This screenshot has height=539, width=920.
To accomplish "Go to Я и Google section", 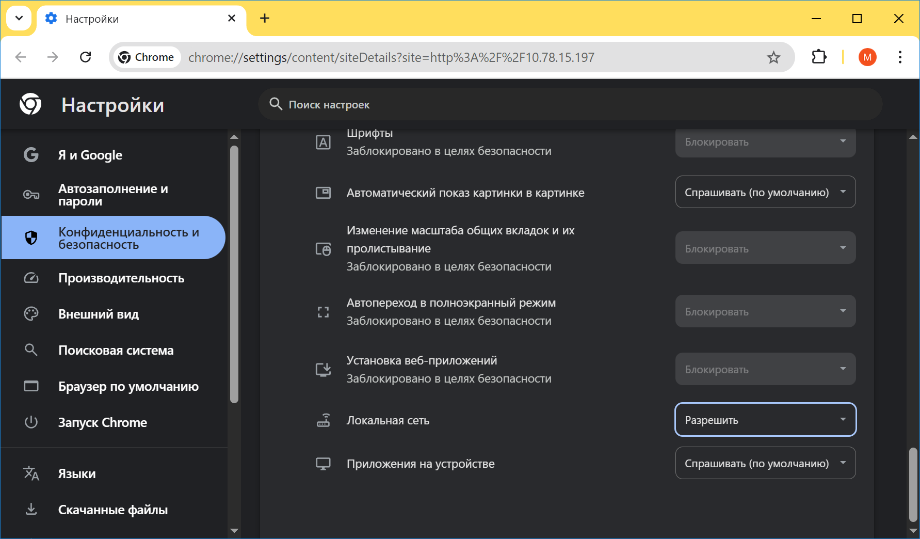I will point(90,155).
